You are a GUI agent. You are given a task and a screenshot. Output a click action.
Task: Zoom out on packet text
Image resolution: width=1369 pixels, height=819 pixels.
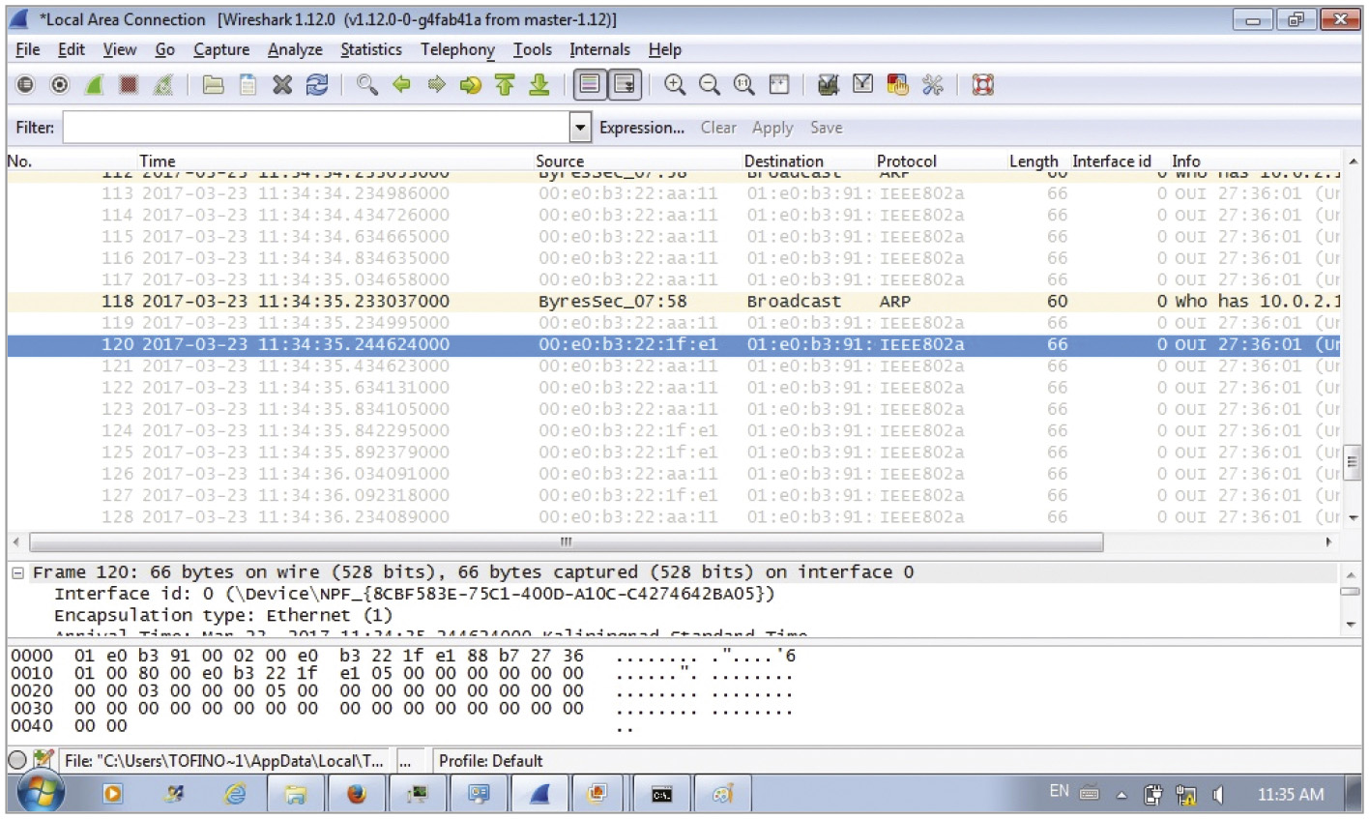710,85
